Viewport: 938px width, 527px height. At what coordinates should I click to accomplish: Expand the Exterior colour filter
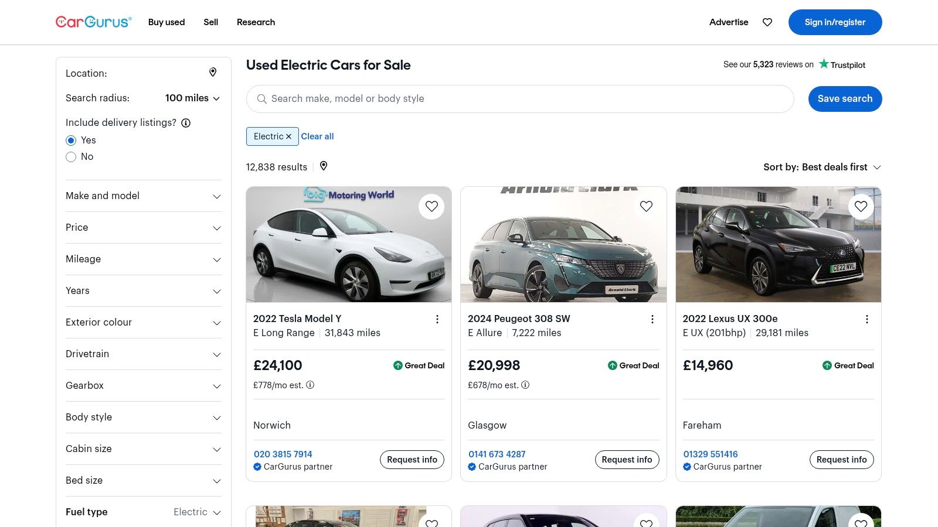[143, 323]
